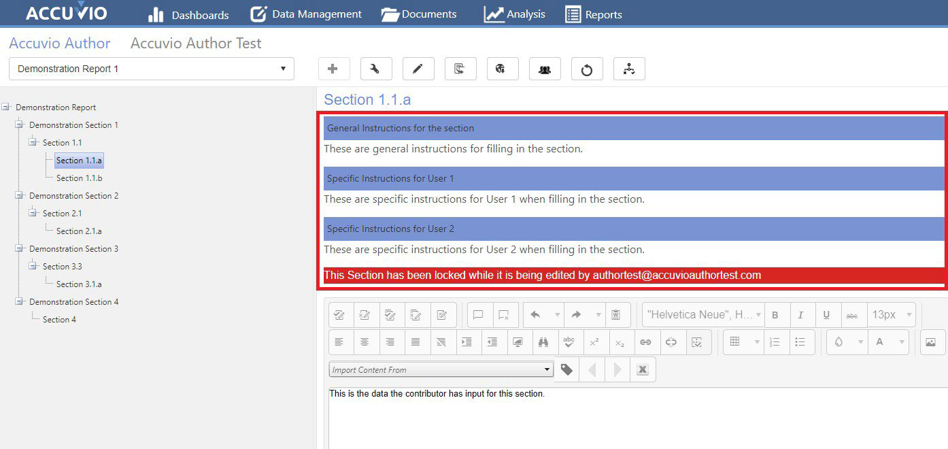Open the Analysis menu
The image size is (948, 449).
pyautogui.click(x=514, y=14)
